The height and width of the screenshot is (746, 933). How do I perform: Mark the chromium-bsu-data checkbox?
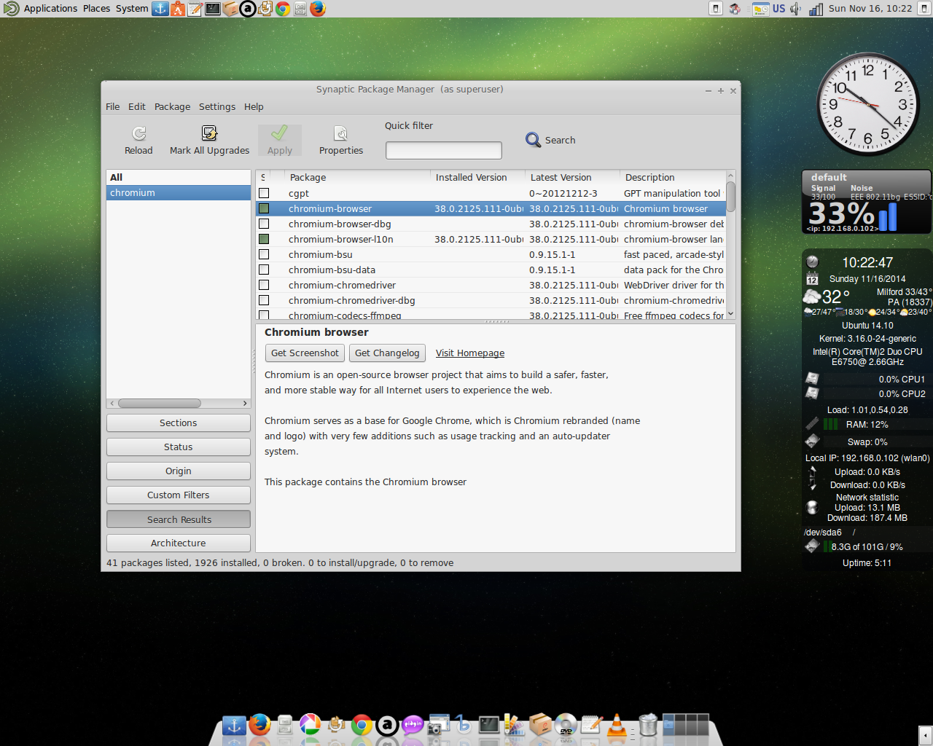click(x=264, y=270)
